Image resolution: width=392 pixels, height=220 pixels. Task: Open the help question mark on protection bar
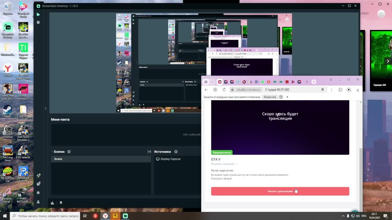(281, 97)
